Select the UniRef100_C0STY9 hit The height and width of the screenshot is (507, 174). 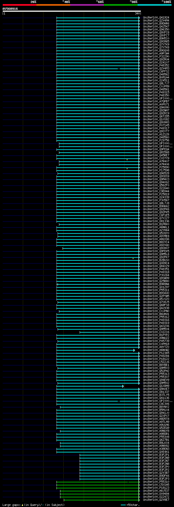click(156, 158)
